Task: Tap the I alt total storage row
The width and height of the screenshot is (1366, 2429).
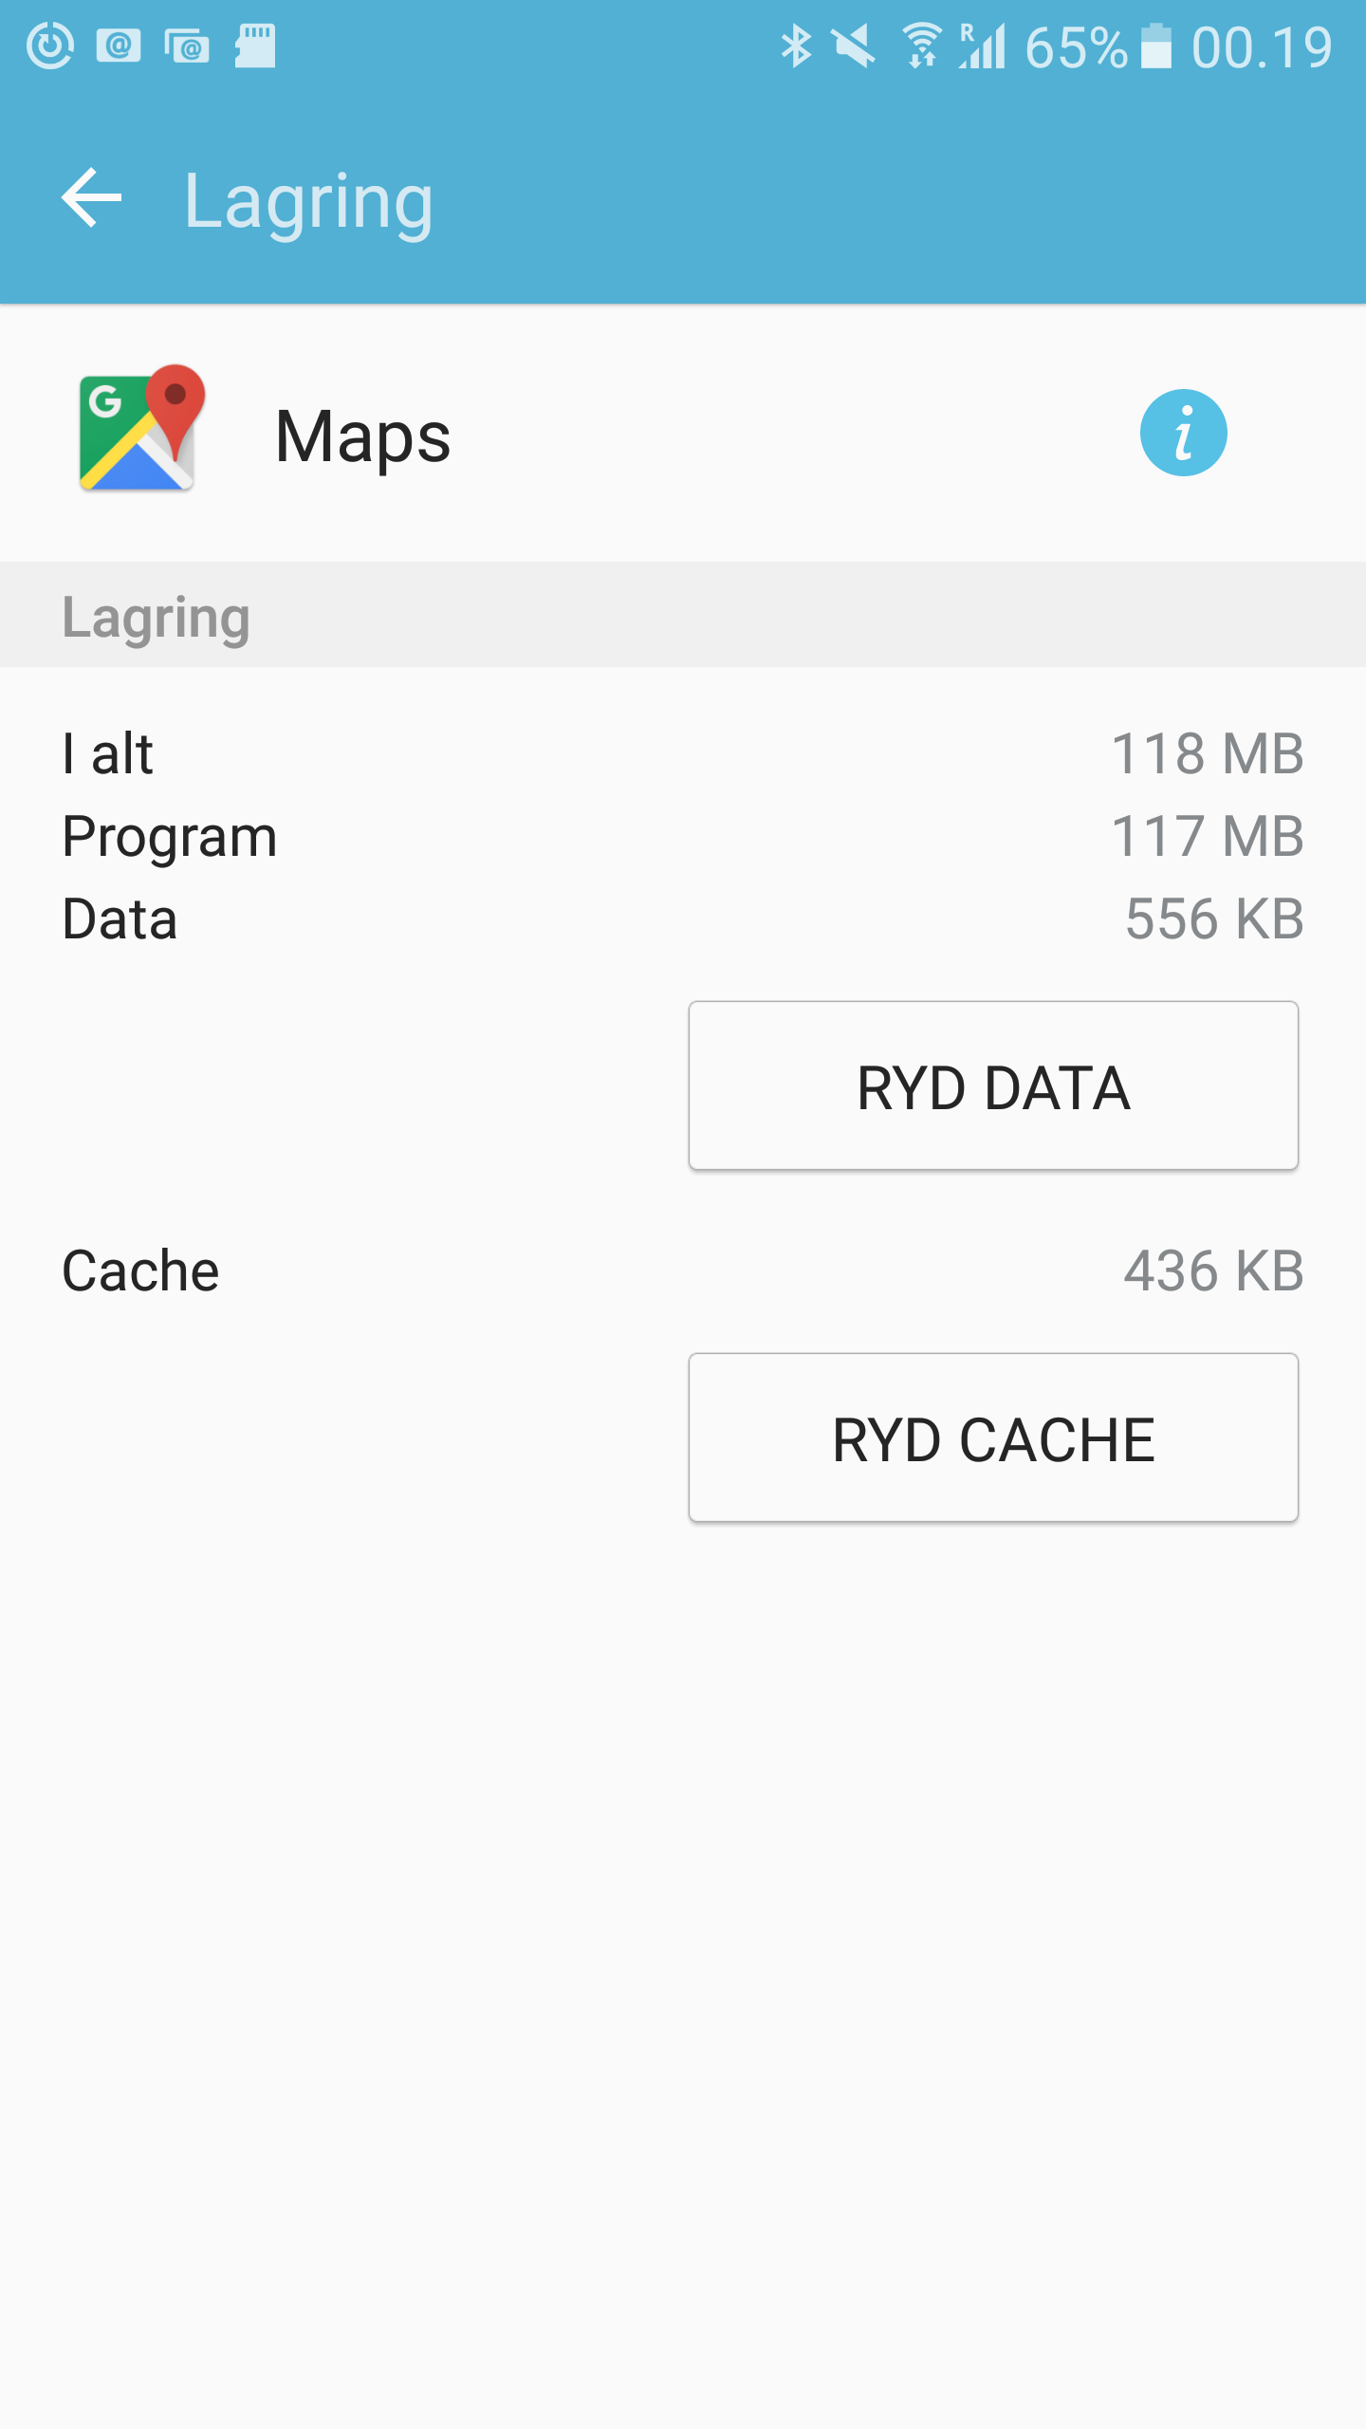Action: (x=683, y=754)
